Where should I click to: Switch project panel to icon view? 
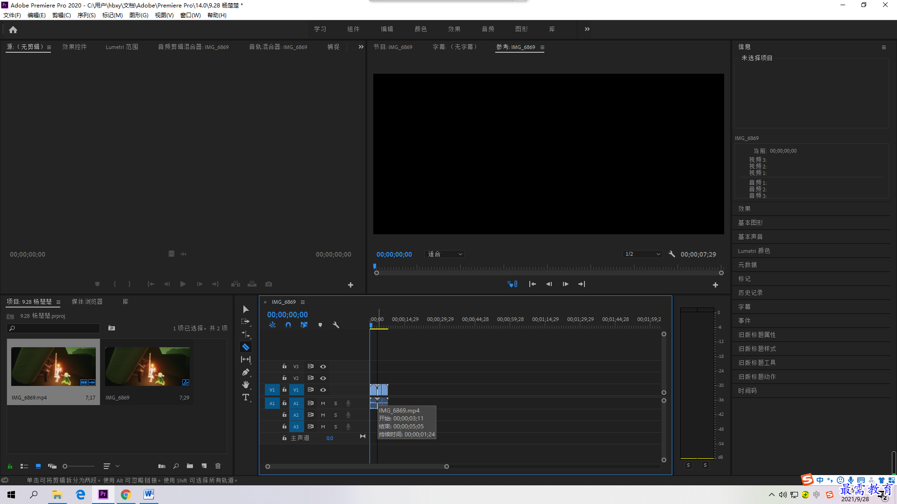tap(38, 466)
